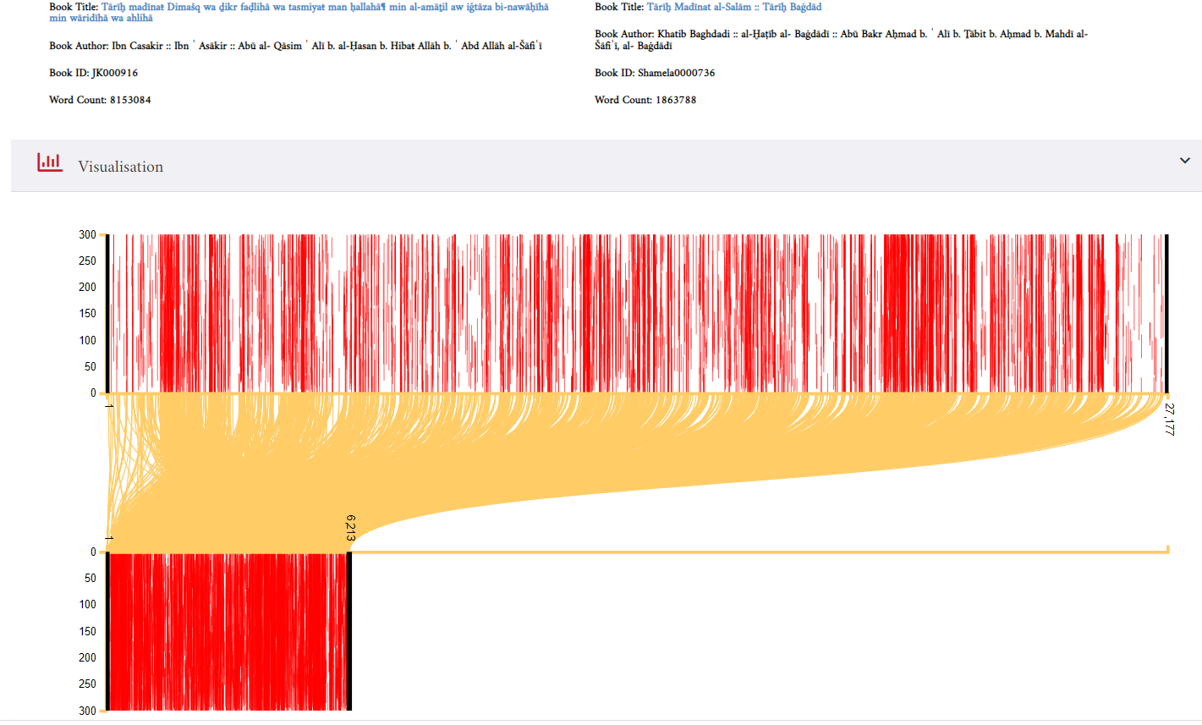Click the Khatib Baghdadi book author line
This screenshot has height=725, width=1202.
click(x=841, y=34)
